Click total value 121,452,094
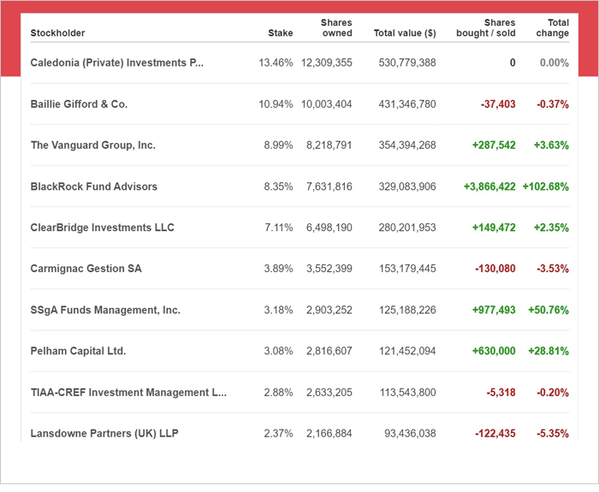The image size is (599, 492). coord(407,352)
